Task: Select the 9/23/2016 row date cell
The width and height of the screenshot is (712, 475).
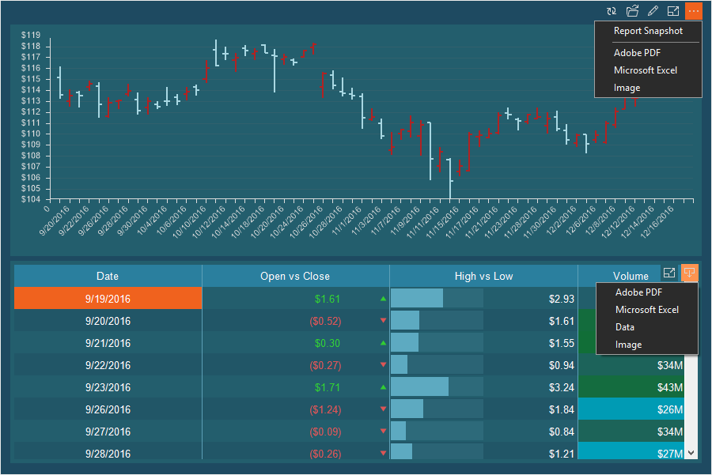Action: [x=108, y=387]
